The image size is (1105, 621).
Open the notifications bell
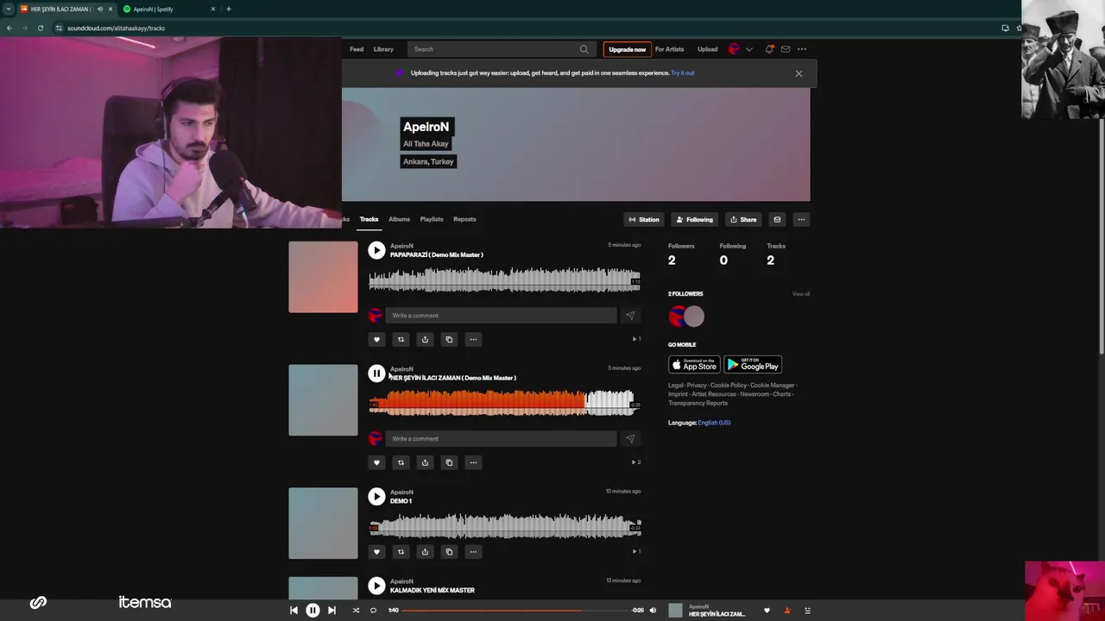tap(769, 49)
